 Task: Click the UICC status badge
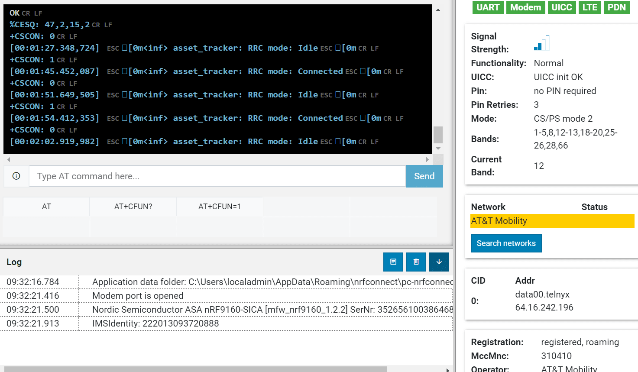point(562,7)
